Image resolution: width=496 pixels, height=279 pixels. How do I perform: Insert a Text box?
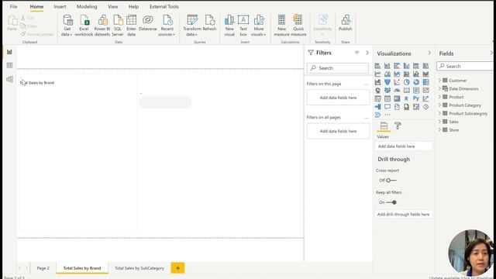[x=243, y=26]
